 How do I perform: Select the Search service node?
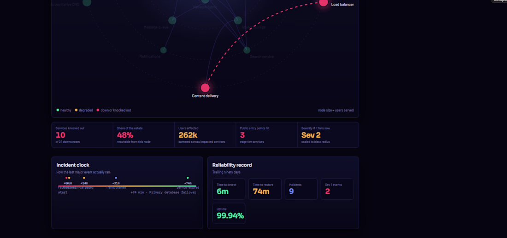pos(247,50)
